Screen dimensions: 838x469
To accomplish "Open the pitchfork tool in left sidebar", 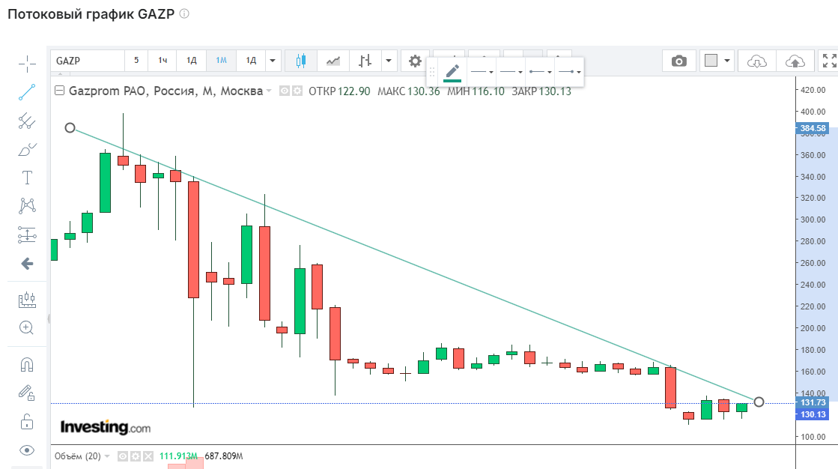I will [x=27, y=121].
